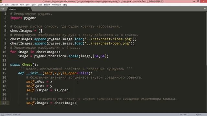This screenshot has width=207, height=116.
Task: Click the vertical scrollbar thumb
Action: pyautogui.click(x=206, y=39)
